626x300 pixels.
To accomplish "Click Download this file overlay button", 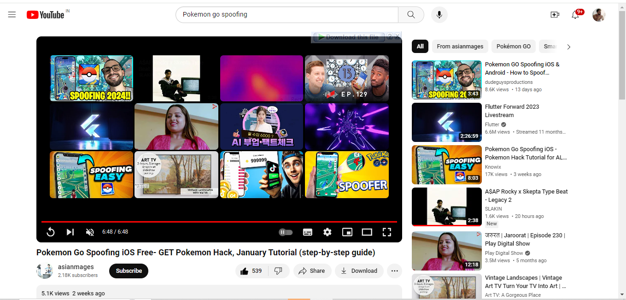I will point(348,37).
